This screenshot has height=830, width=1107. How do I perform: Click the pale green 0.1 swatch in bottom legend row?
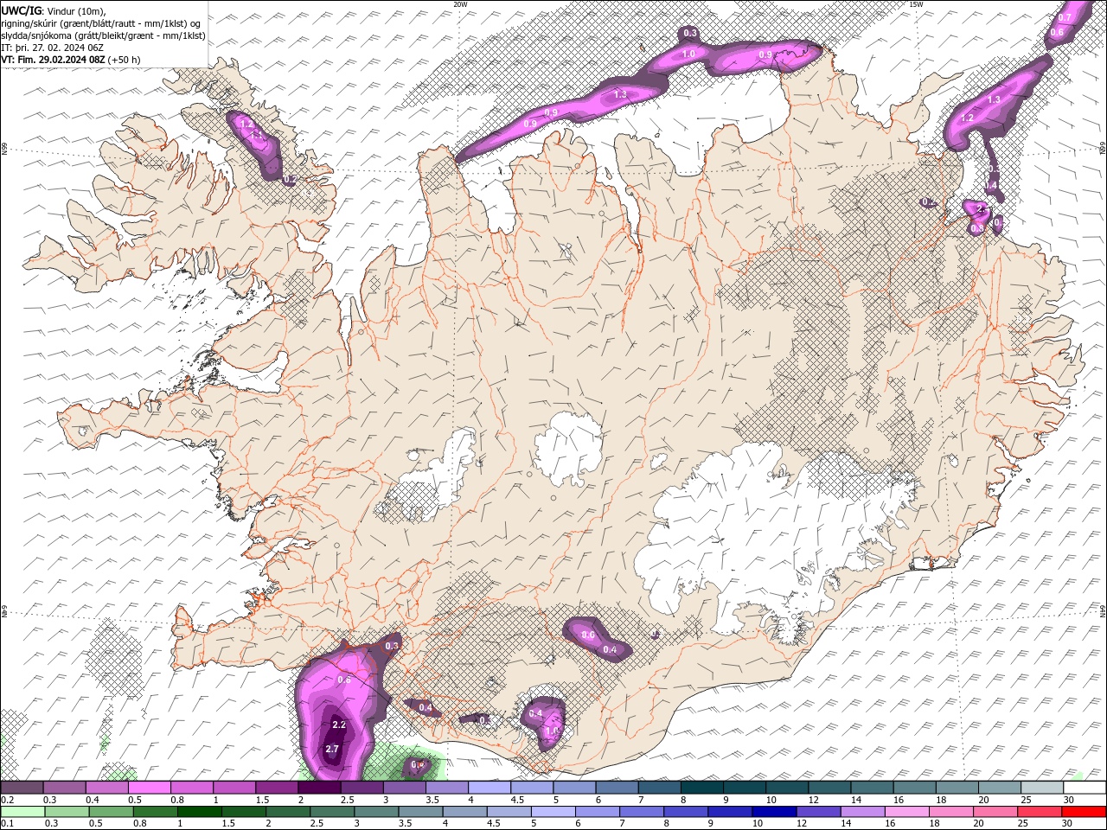point(23,812)
